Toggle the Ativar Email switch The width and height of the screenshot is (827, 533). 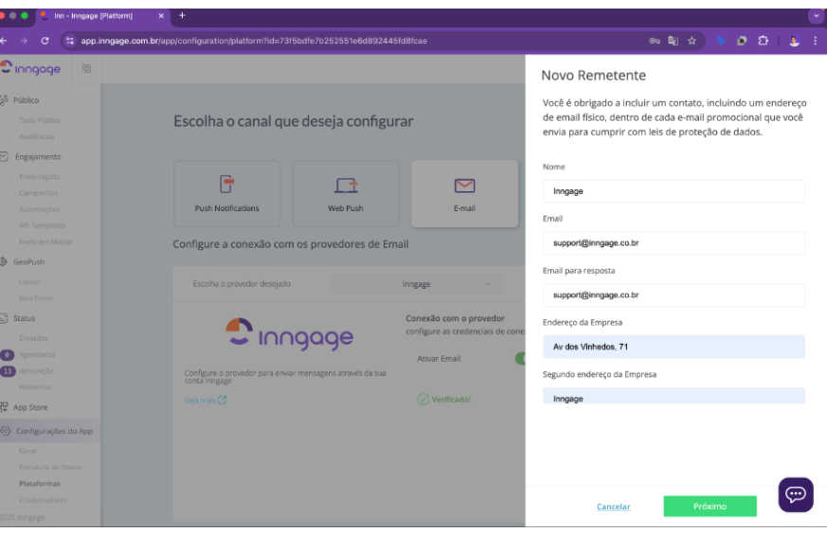click(x=520, y=359)
